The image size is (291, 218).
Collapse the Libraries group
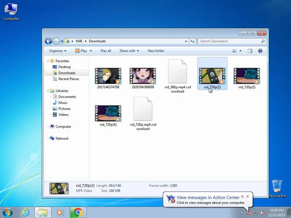tap(48, 91)
